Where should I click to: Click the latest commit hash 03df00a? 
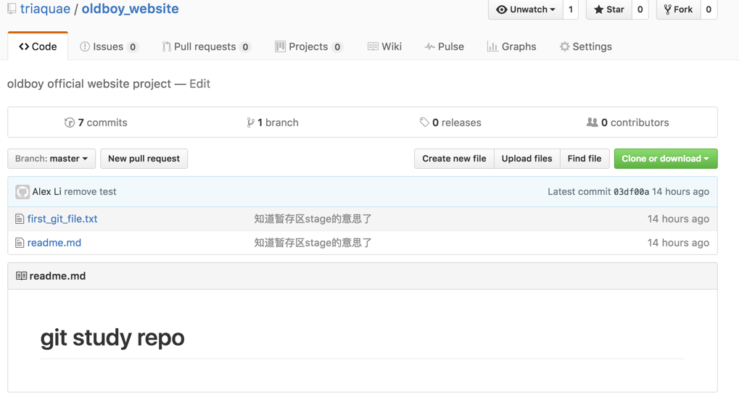631,192
